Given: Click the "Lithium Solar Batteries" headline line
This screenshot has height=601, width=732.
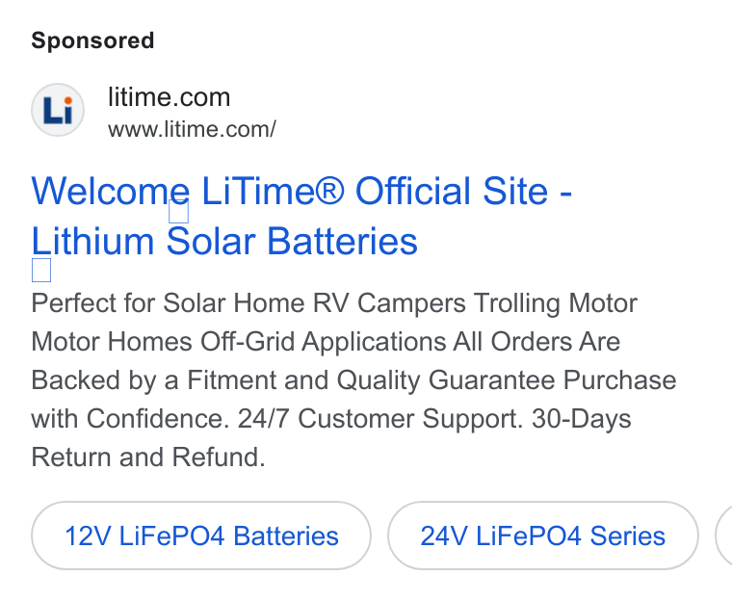Looking at the screenshot, I should pos(224,241).
